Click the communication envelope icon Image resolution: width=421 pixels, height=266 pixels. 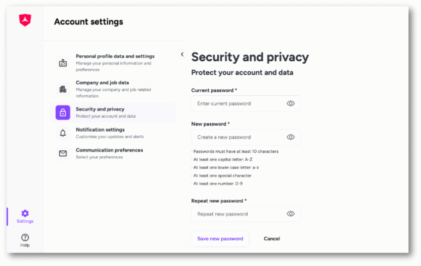[63, 153]
